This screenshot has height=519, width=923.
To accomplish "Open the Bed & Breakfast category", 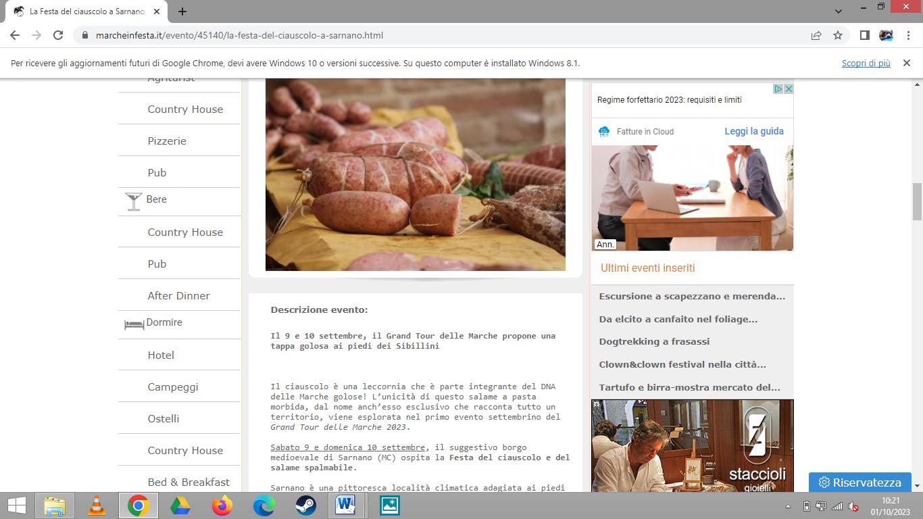I will tap(189, 483).
